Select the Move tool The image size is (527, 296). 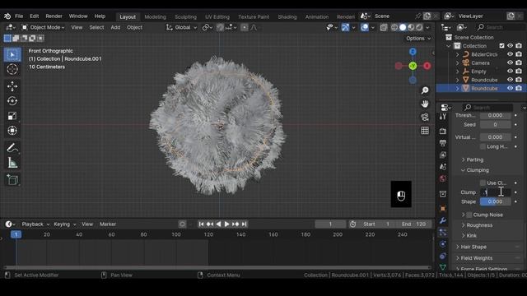pyautogui.click(x=12, y=86)
